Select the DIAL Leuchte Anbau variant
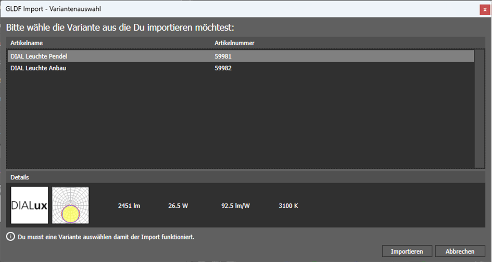This screenshot has width=492, height=262. [38, 68]
